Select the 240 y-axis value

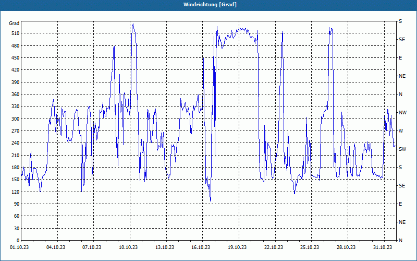pos(15,143)
